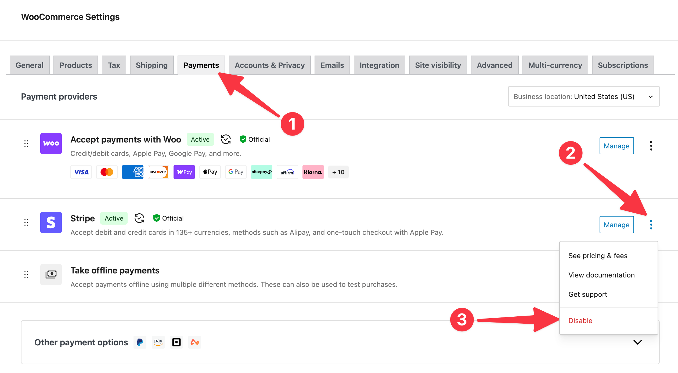Click the Stripe logo icon
The image size is (678, 373).
coord(51,222)
